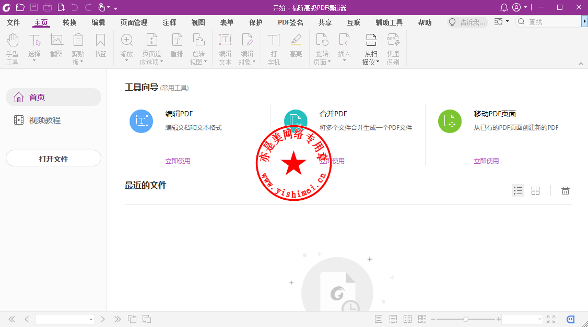Click the Redo arrow icon
This screenshot has height=327, width=588.
(x=88, y=7)
